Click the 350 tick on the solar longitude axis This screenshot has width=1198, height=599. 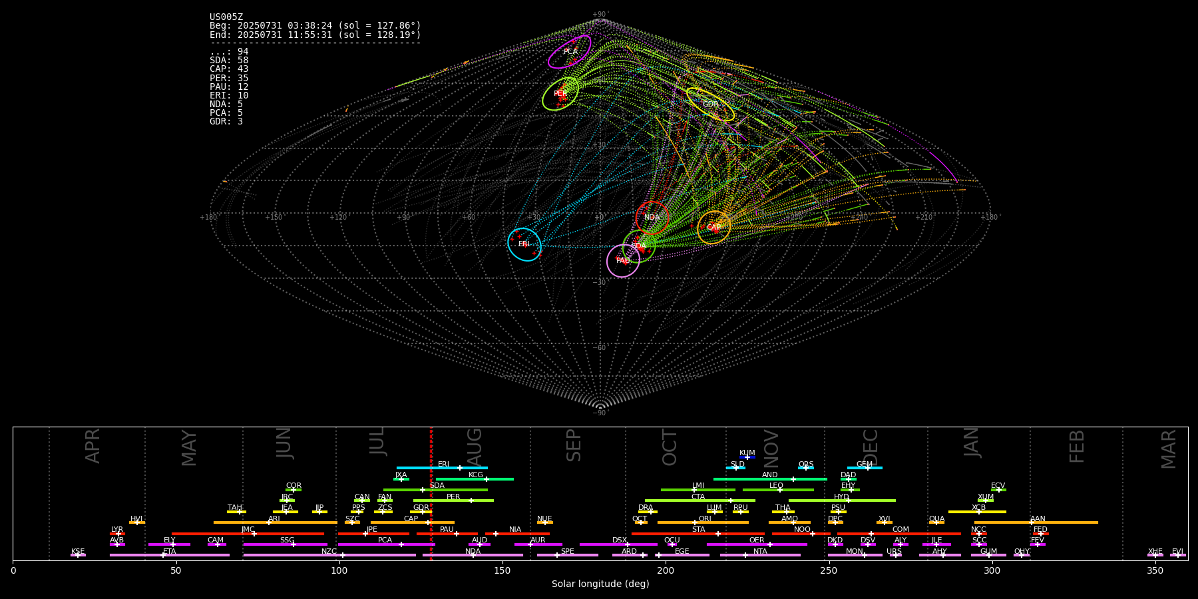(1155, 570)
